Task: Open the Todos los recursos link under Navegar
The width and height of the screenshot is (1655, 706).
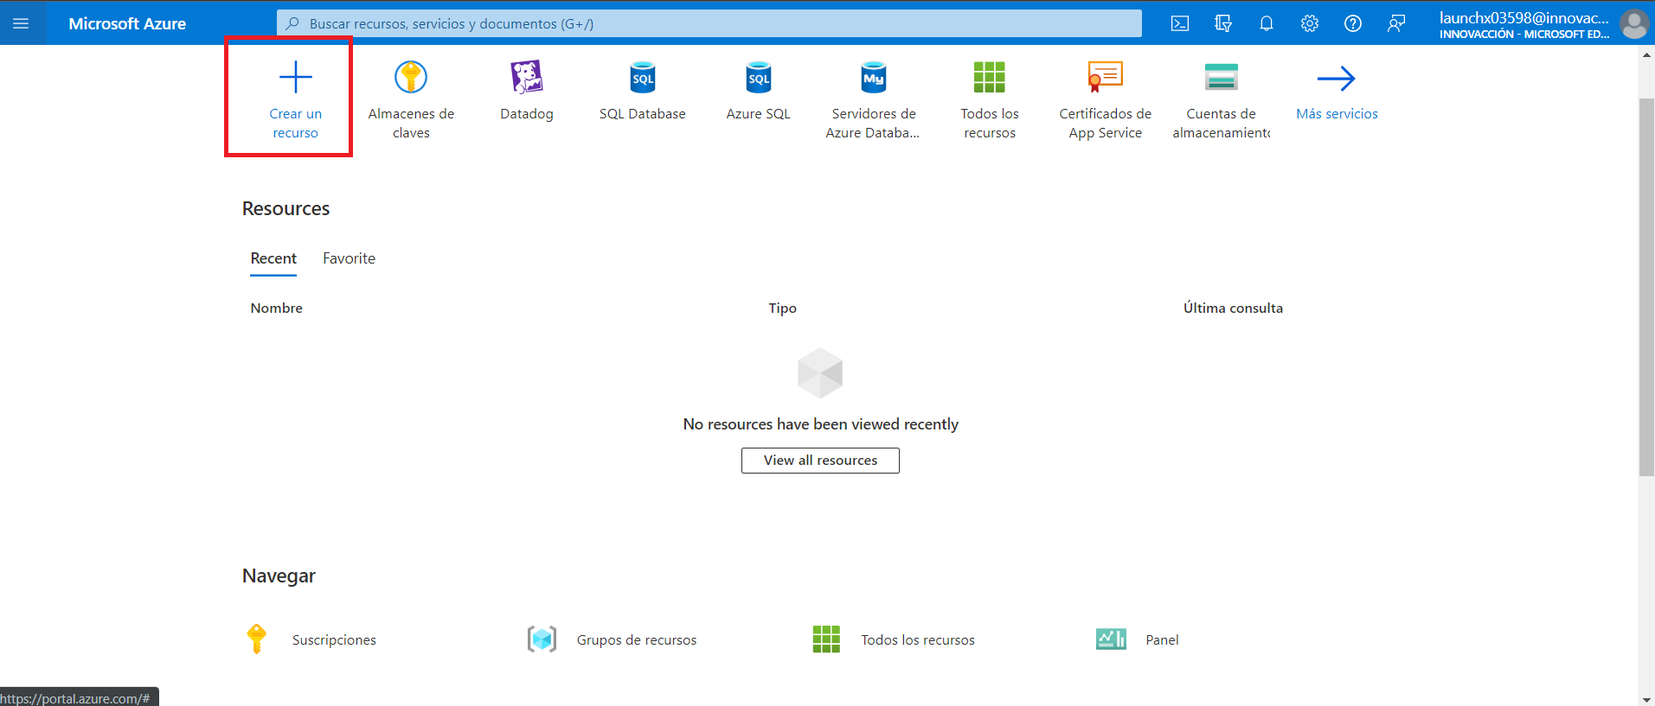Action: [918, 640]
